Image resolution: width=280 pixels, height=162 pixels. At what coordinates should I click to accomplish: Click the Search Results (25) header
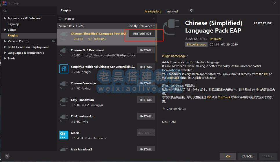(72, 26)
